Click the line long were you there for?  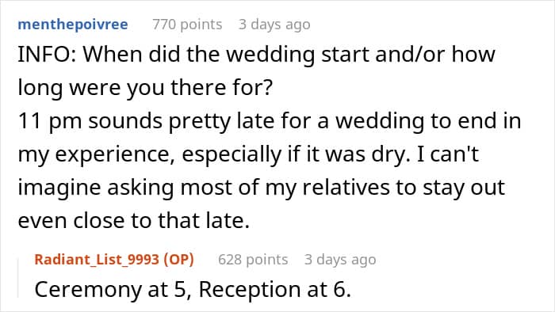(x=145, y=88)
